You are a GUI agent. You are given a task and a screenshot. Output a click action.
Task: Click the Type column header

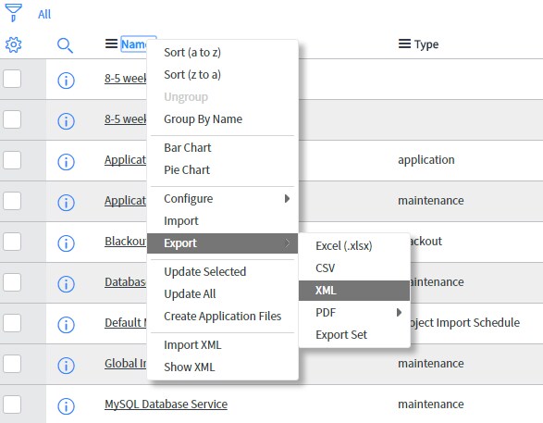(426, 44)
